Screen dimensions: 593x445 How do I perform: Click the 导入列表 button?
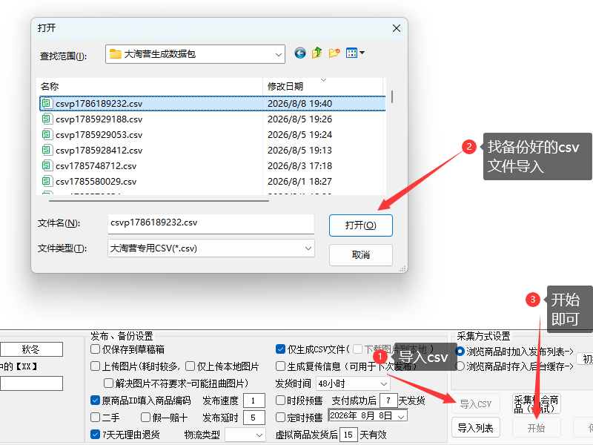click(x=476, y=428)
